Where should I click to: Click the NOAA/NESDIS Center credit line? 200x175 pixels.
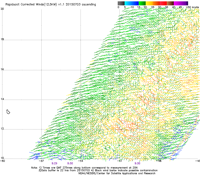coord(117,173)
